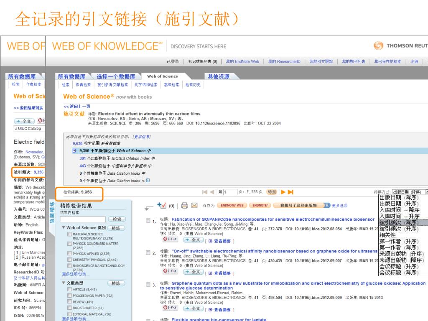Viewport: 428px width, 321px height.
Task: Jump to last results page icon
Action: tap(290, 192)
